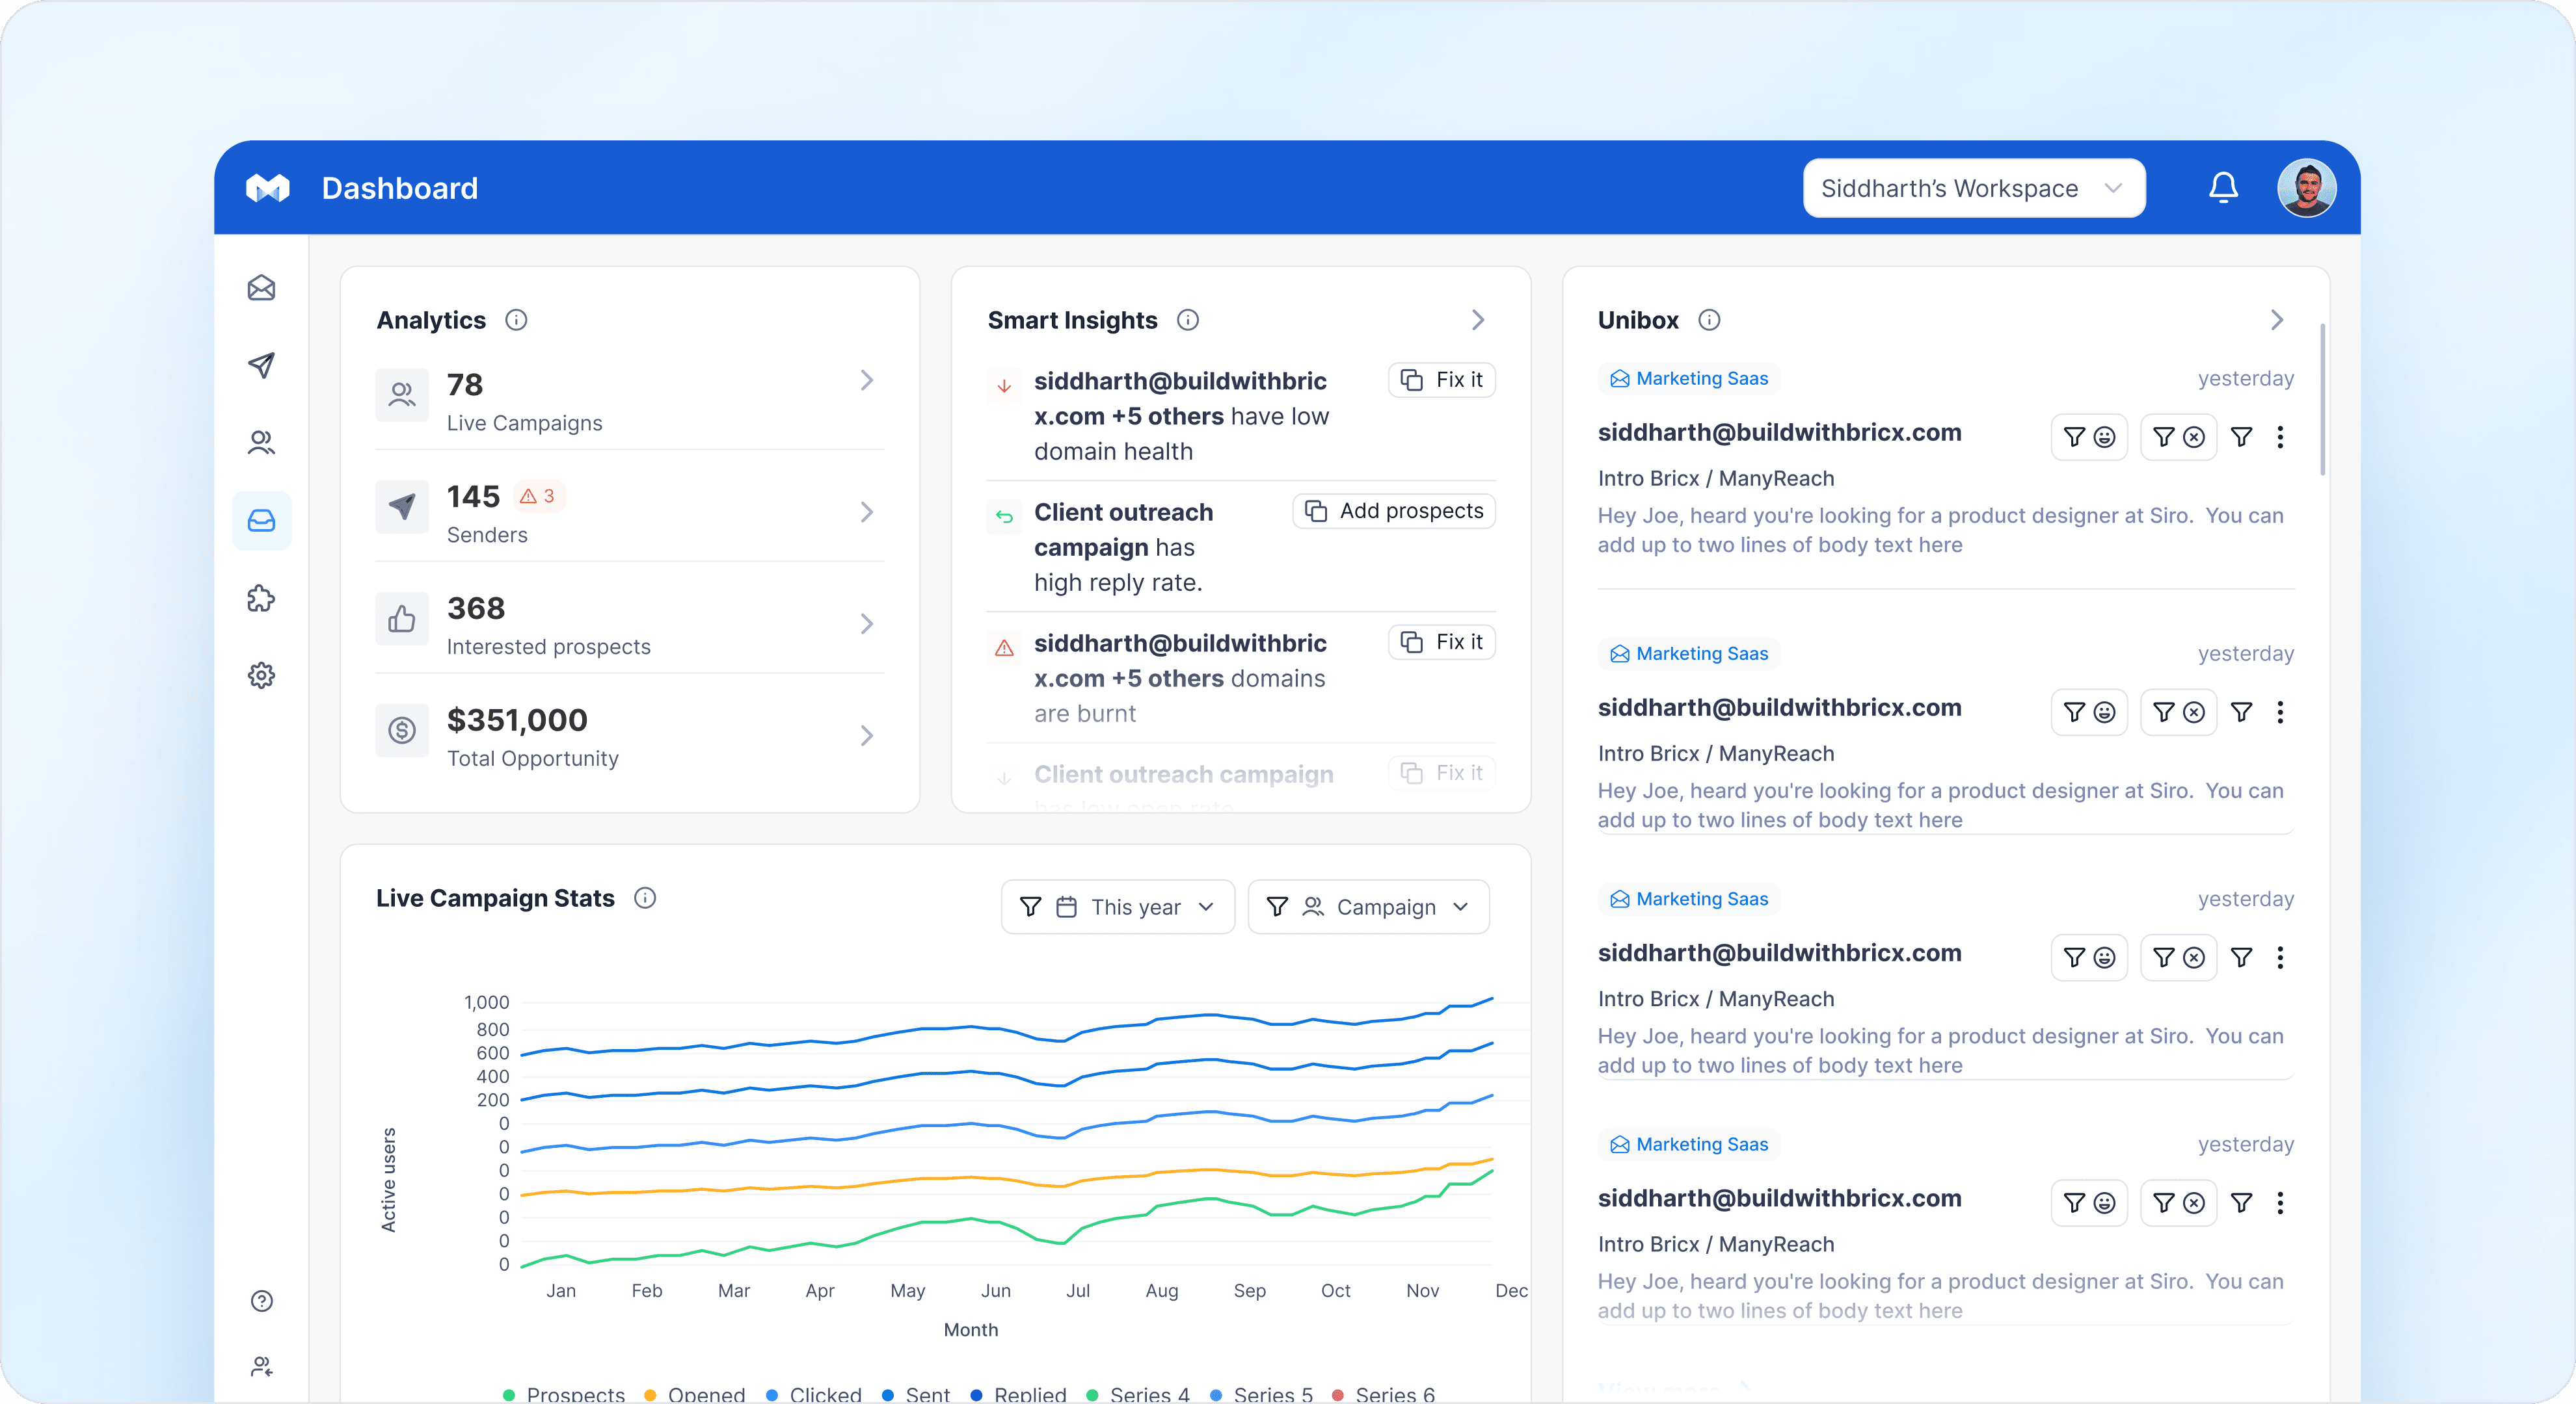This screenshot has height=1404, width=2576.
Task: Open the prospects people sidebar icon
Action: point(261,442)
